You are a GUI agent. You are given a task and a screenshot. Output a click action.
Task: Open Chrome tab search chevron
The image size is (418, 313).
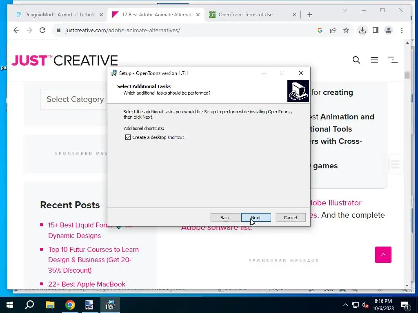click(x=345, y=10)
